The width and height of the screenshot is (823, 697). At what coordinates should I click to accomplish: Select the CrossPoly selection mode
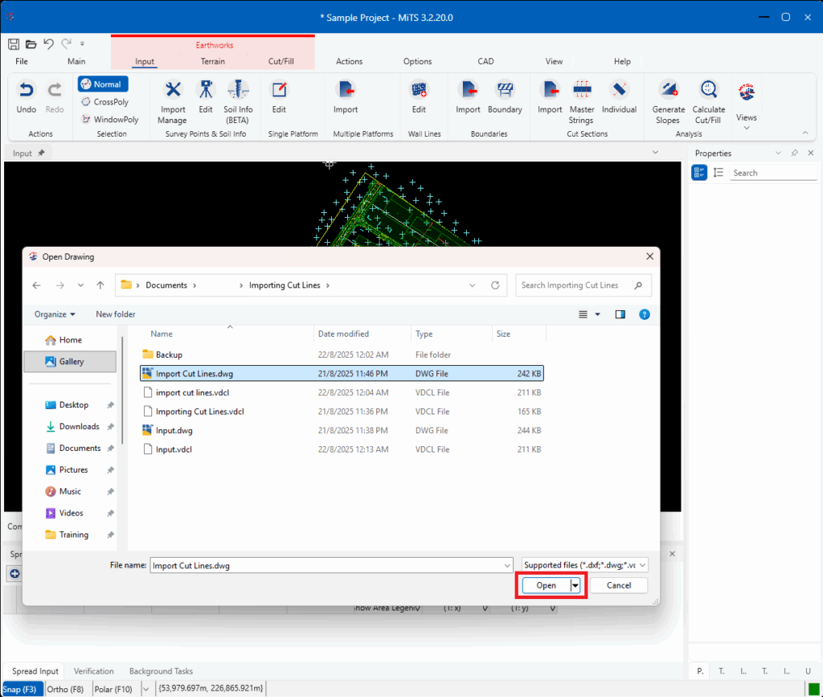105,102
